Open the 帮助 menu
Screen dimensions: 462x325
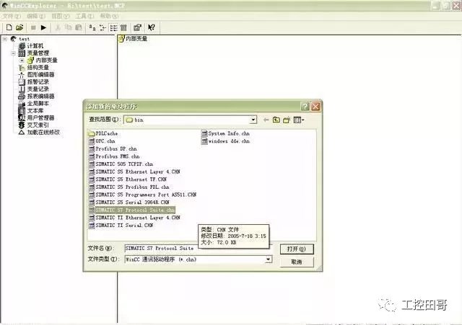tap(109, 16)
